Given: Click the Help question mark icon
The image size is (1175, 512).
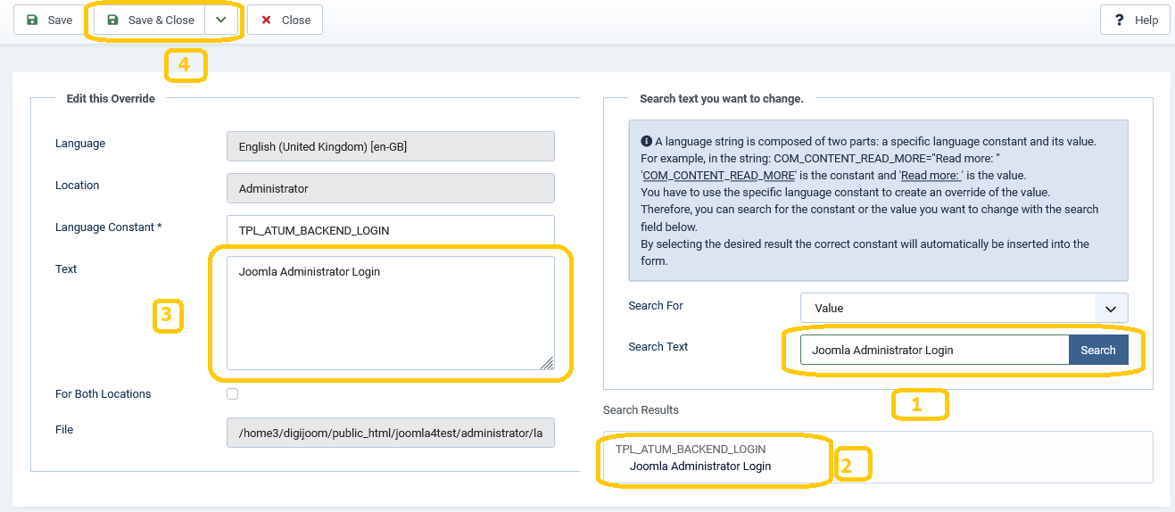Looking at the screenshot, I should point(1119,20).
